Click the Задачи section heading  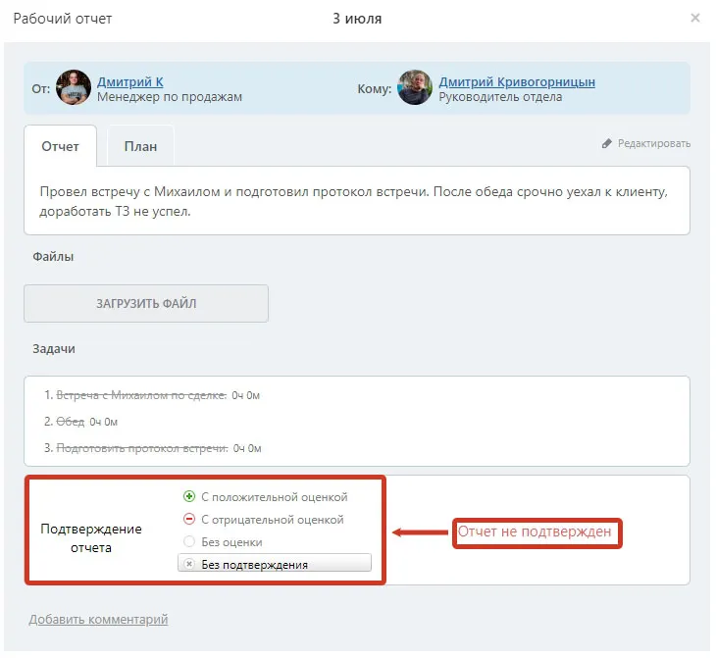pyautogui.click(x=54, y=349)
